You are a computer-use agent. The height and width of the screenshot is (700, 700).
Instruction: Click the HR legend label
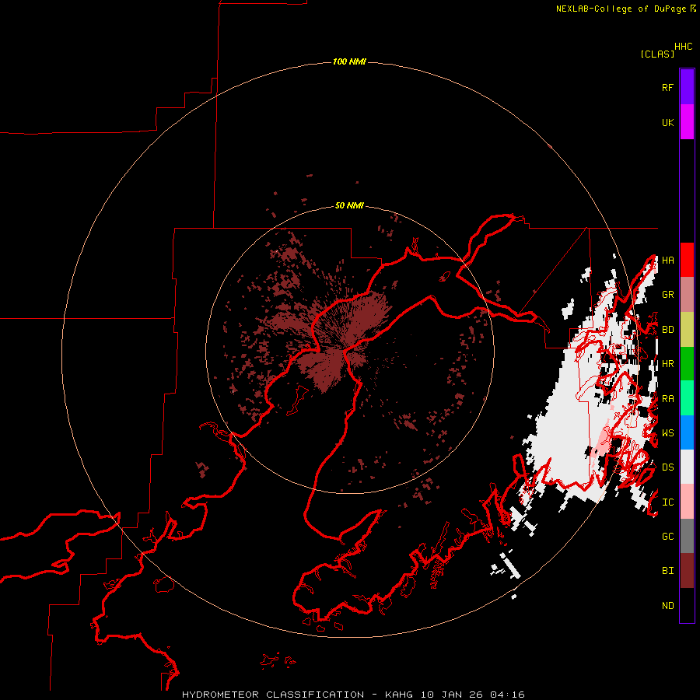point(667,364)
